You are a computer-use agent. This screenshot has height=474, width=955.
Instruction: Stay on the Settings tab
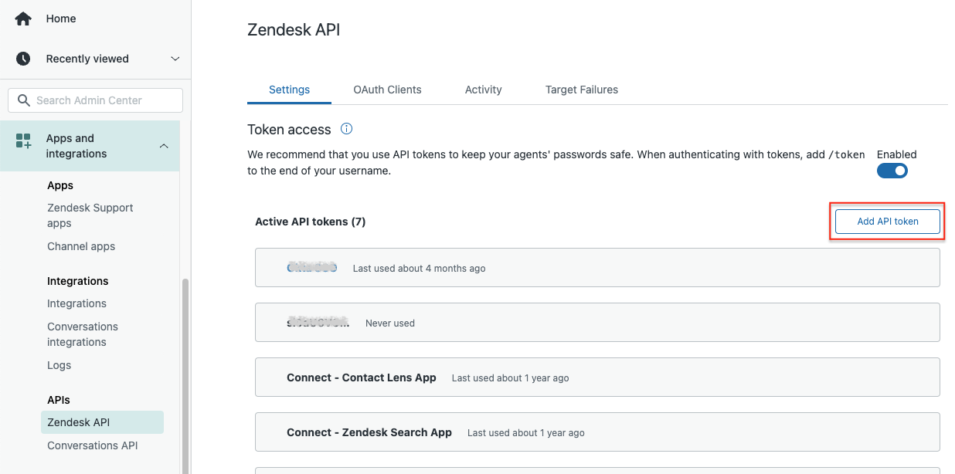click(289, 90)
